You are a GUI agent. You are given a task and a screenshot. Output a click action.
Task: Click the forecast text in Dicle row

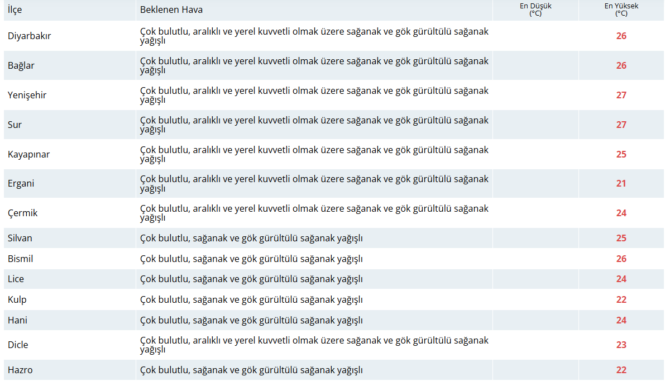(314, 345)
